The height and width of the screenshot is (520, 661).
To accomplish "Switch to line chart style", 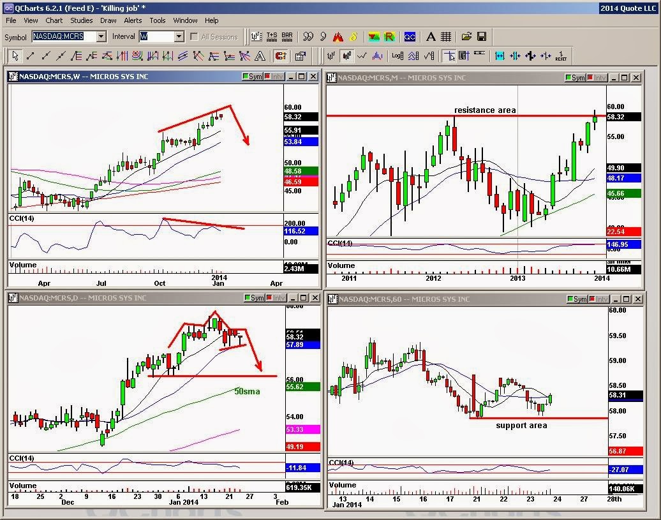I will [x=362, y=56].
